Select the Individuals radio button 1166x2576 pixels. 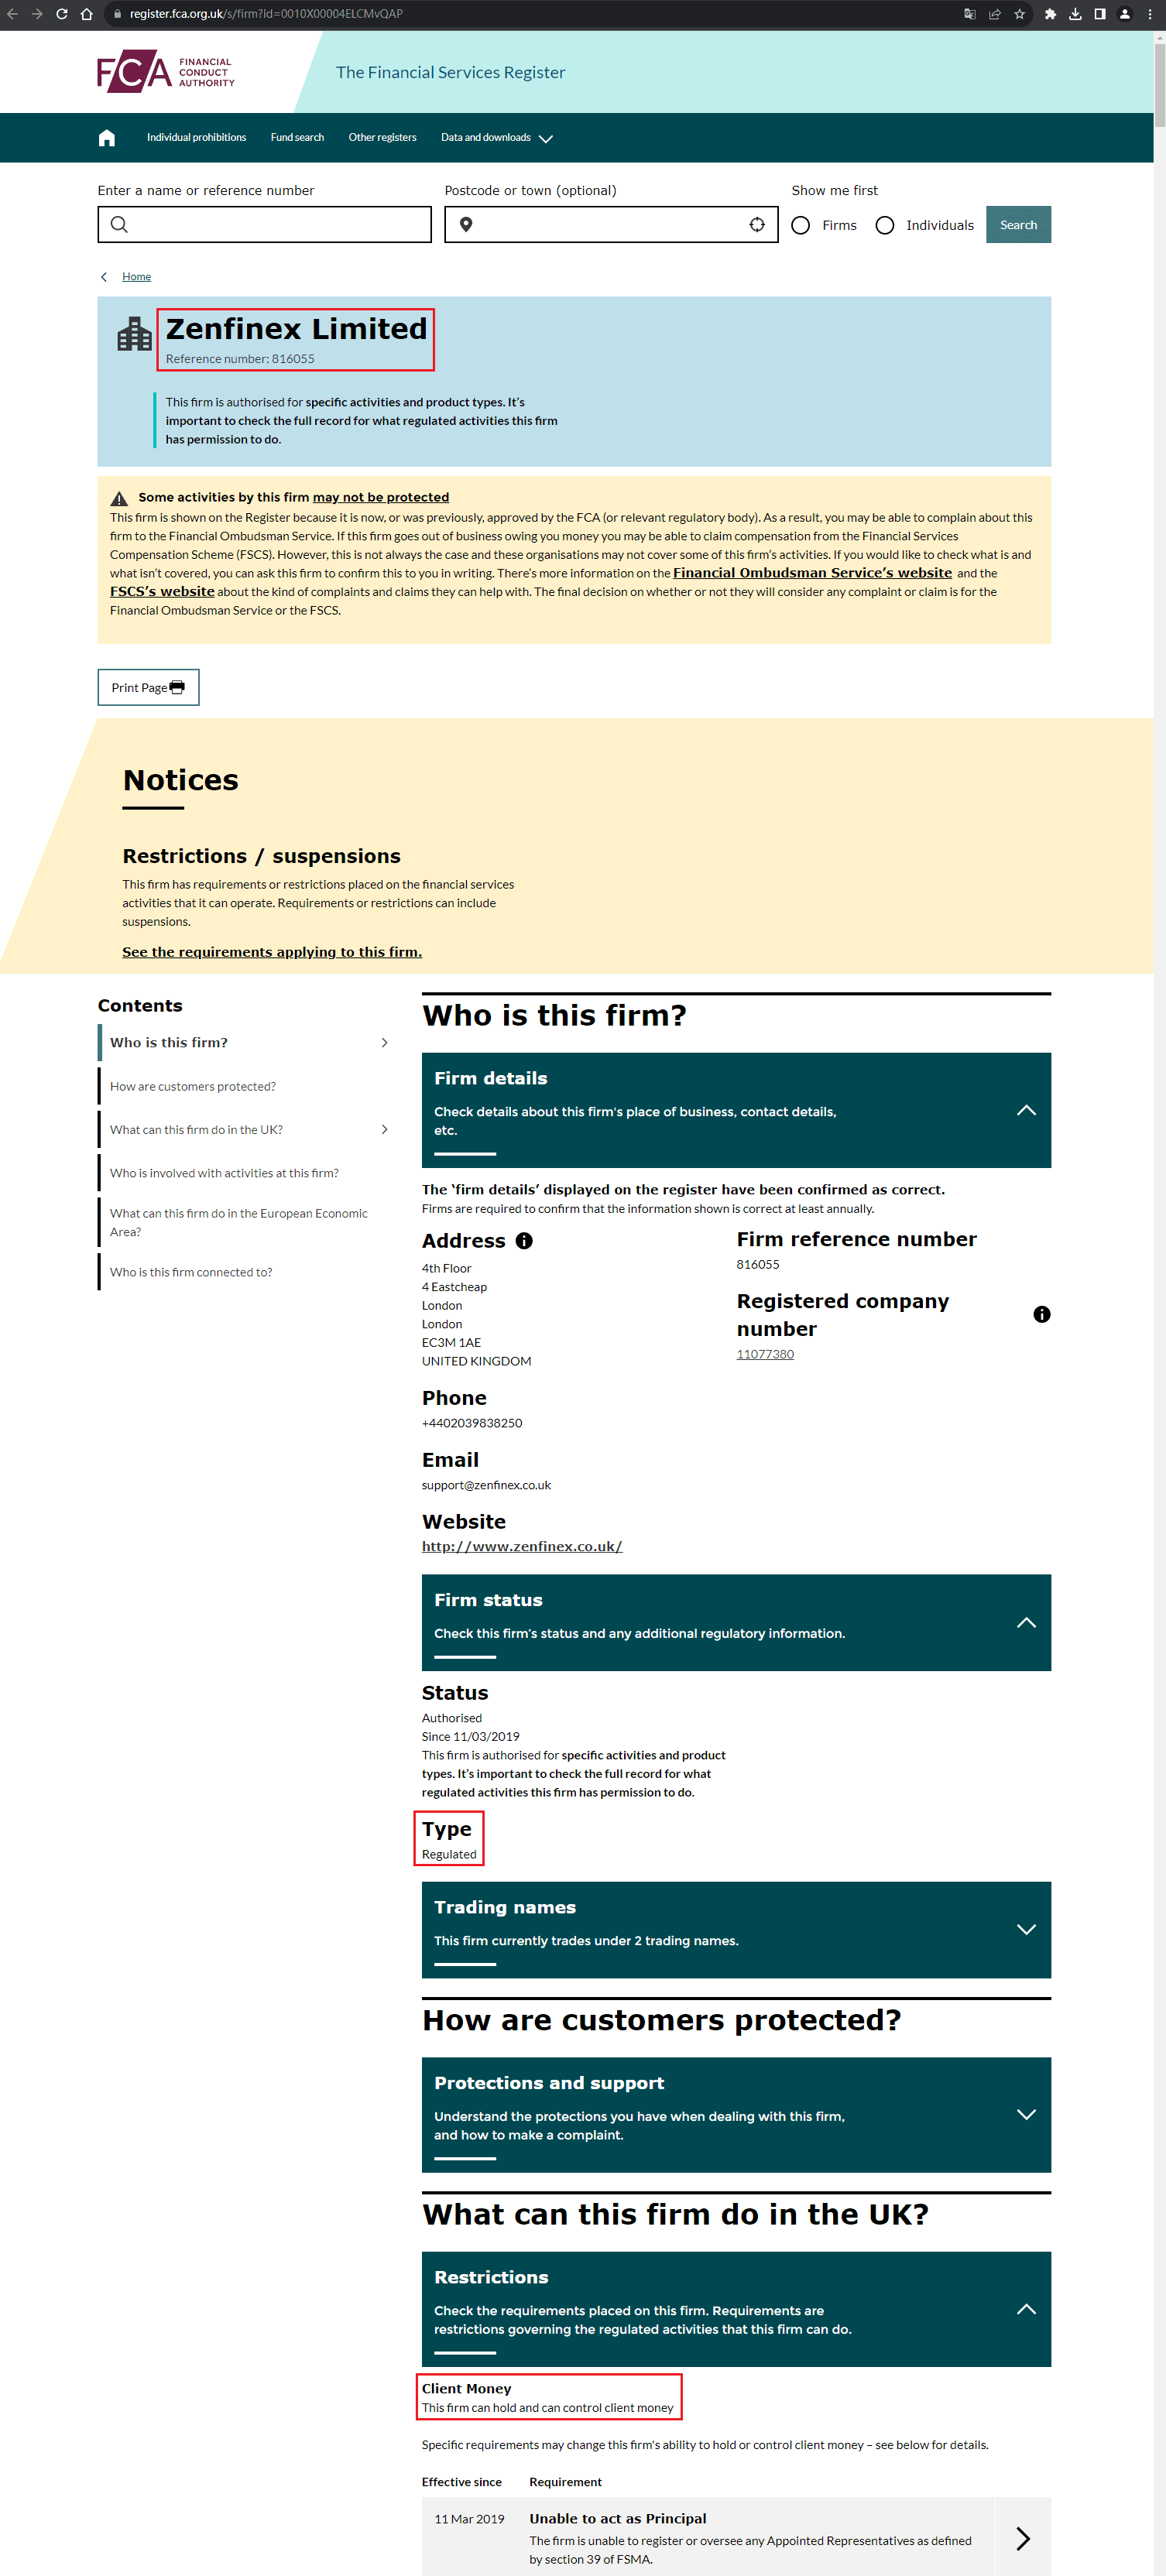coord(885,226)
